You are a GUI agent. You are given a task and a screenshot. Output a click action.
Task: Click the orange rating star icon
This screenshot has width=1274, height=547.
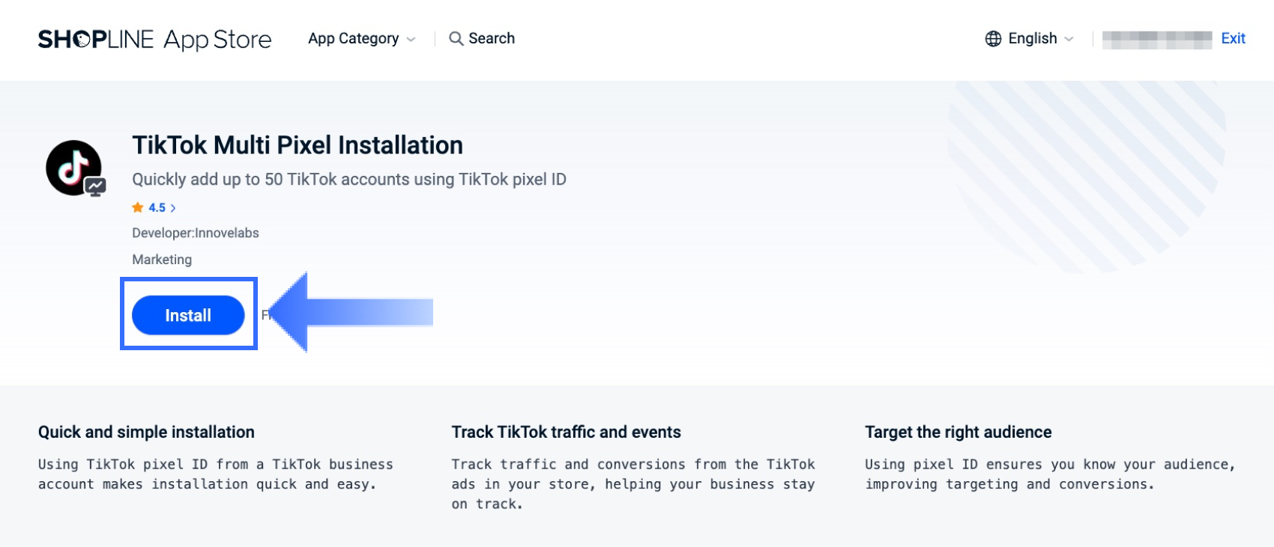tap(138, 207)
